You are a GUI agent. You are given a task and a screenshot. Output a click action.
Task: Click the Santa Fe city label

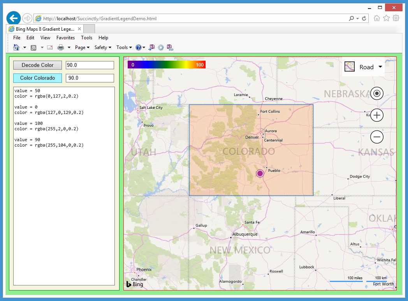click(252, 222)
